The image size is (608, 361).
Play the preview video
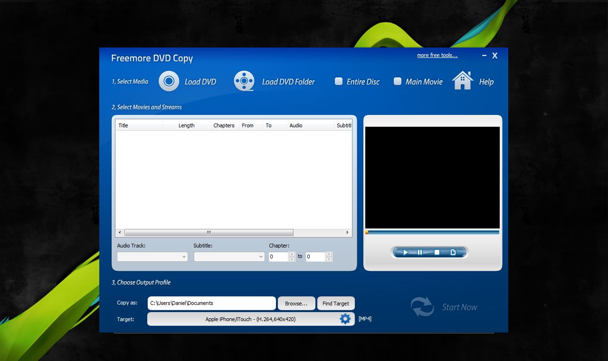(x=406, y=252)
